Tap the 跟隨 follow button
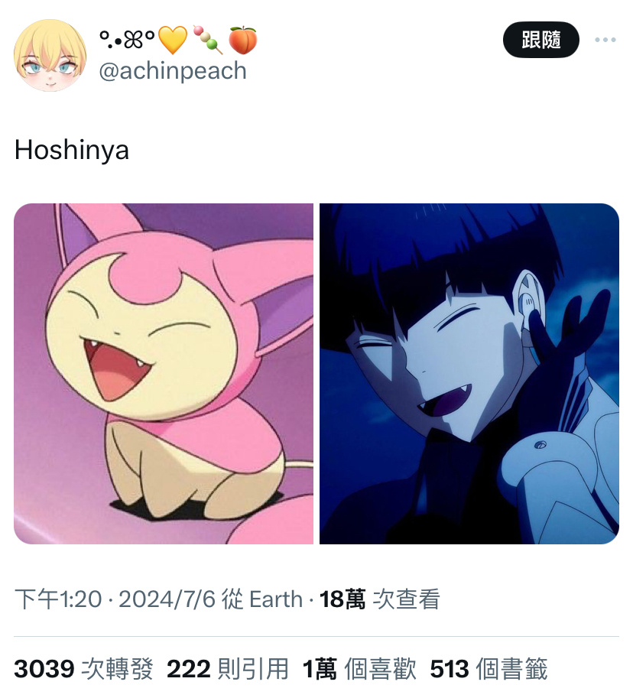 tap(540, 40)
